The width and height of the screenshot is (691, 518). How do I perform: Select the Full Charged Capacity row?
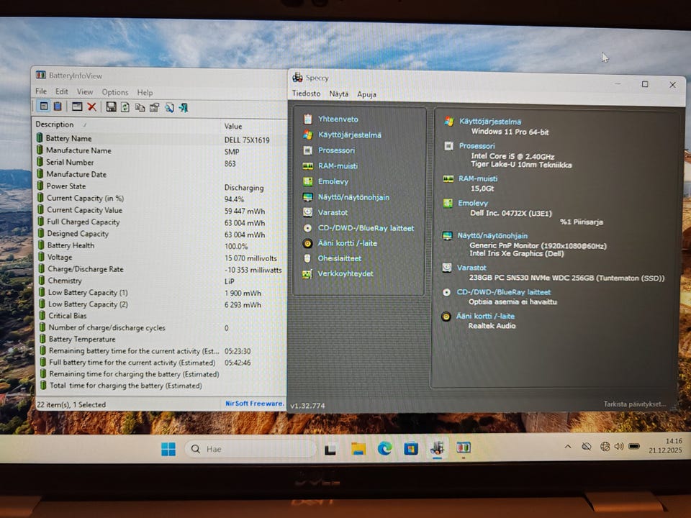[x=161, y=222]
